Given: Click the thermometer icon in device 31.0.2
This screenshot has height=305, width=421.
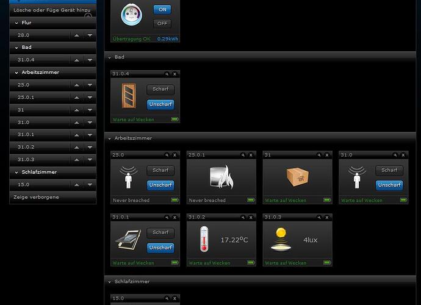Looking at the screenshot, I should click(204, 240).
